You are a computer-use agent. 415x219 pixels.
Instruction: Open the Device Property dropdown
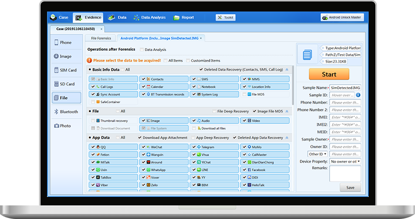click(x=345, y=161)
